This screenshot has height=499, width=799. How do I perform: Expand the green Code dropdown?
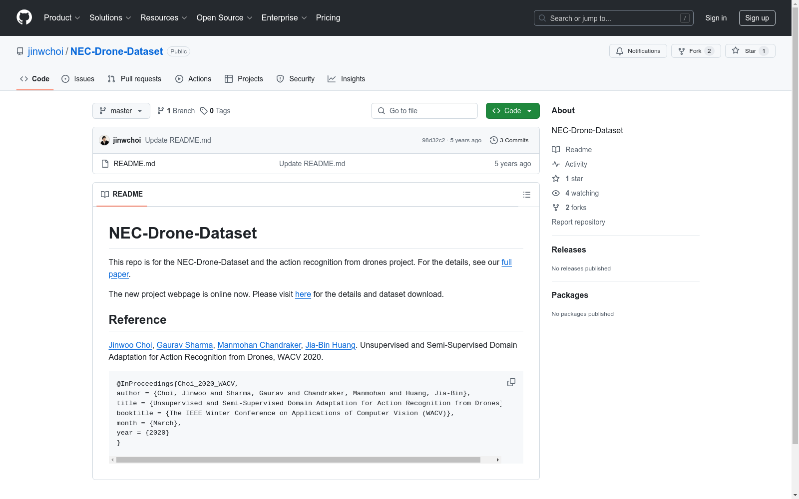512,111
